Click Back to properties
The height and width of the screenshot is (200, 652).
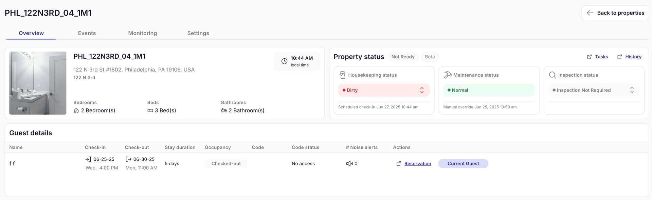point(615,13)
